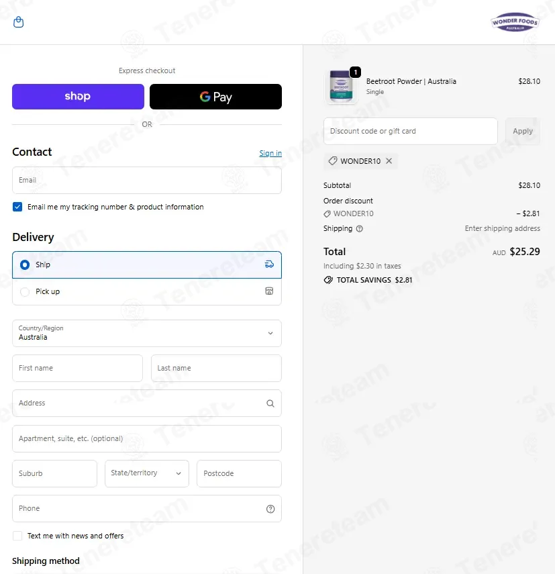Focus the Address field
The width and height of the screenshot is (555, 574).
(147, 403)
